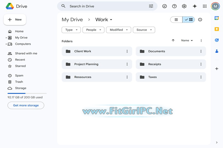The height and width of the screenshot is (148, 223).
Task: Switch to list layout view
Action: click(176, 20)
